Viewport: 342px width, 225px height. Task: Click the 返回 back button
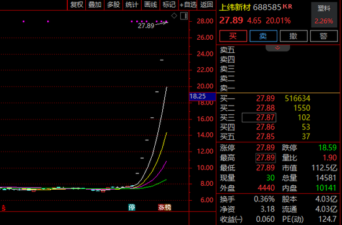pyautogui.click(x=206, y=4)
